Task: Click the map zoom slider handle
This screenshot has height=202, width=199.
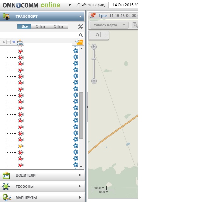Action: tap(94, 59)
